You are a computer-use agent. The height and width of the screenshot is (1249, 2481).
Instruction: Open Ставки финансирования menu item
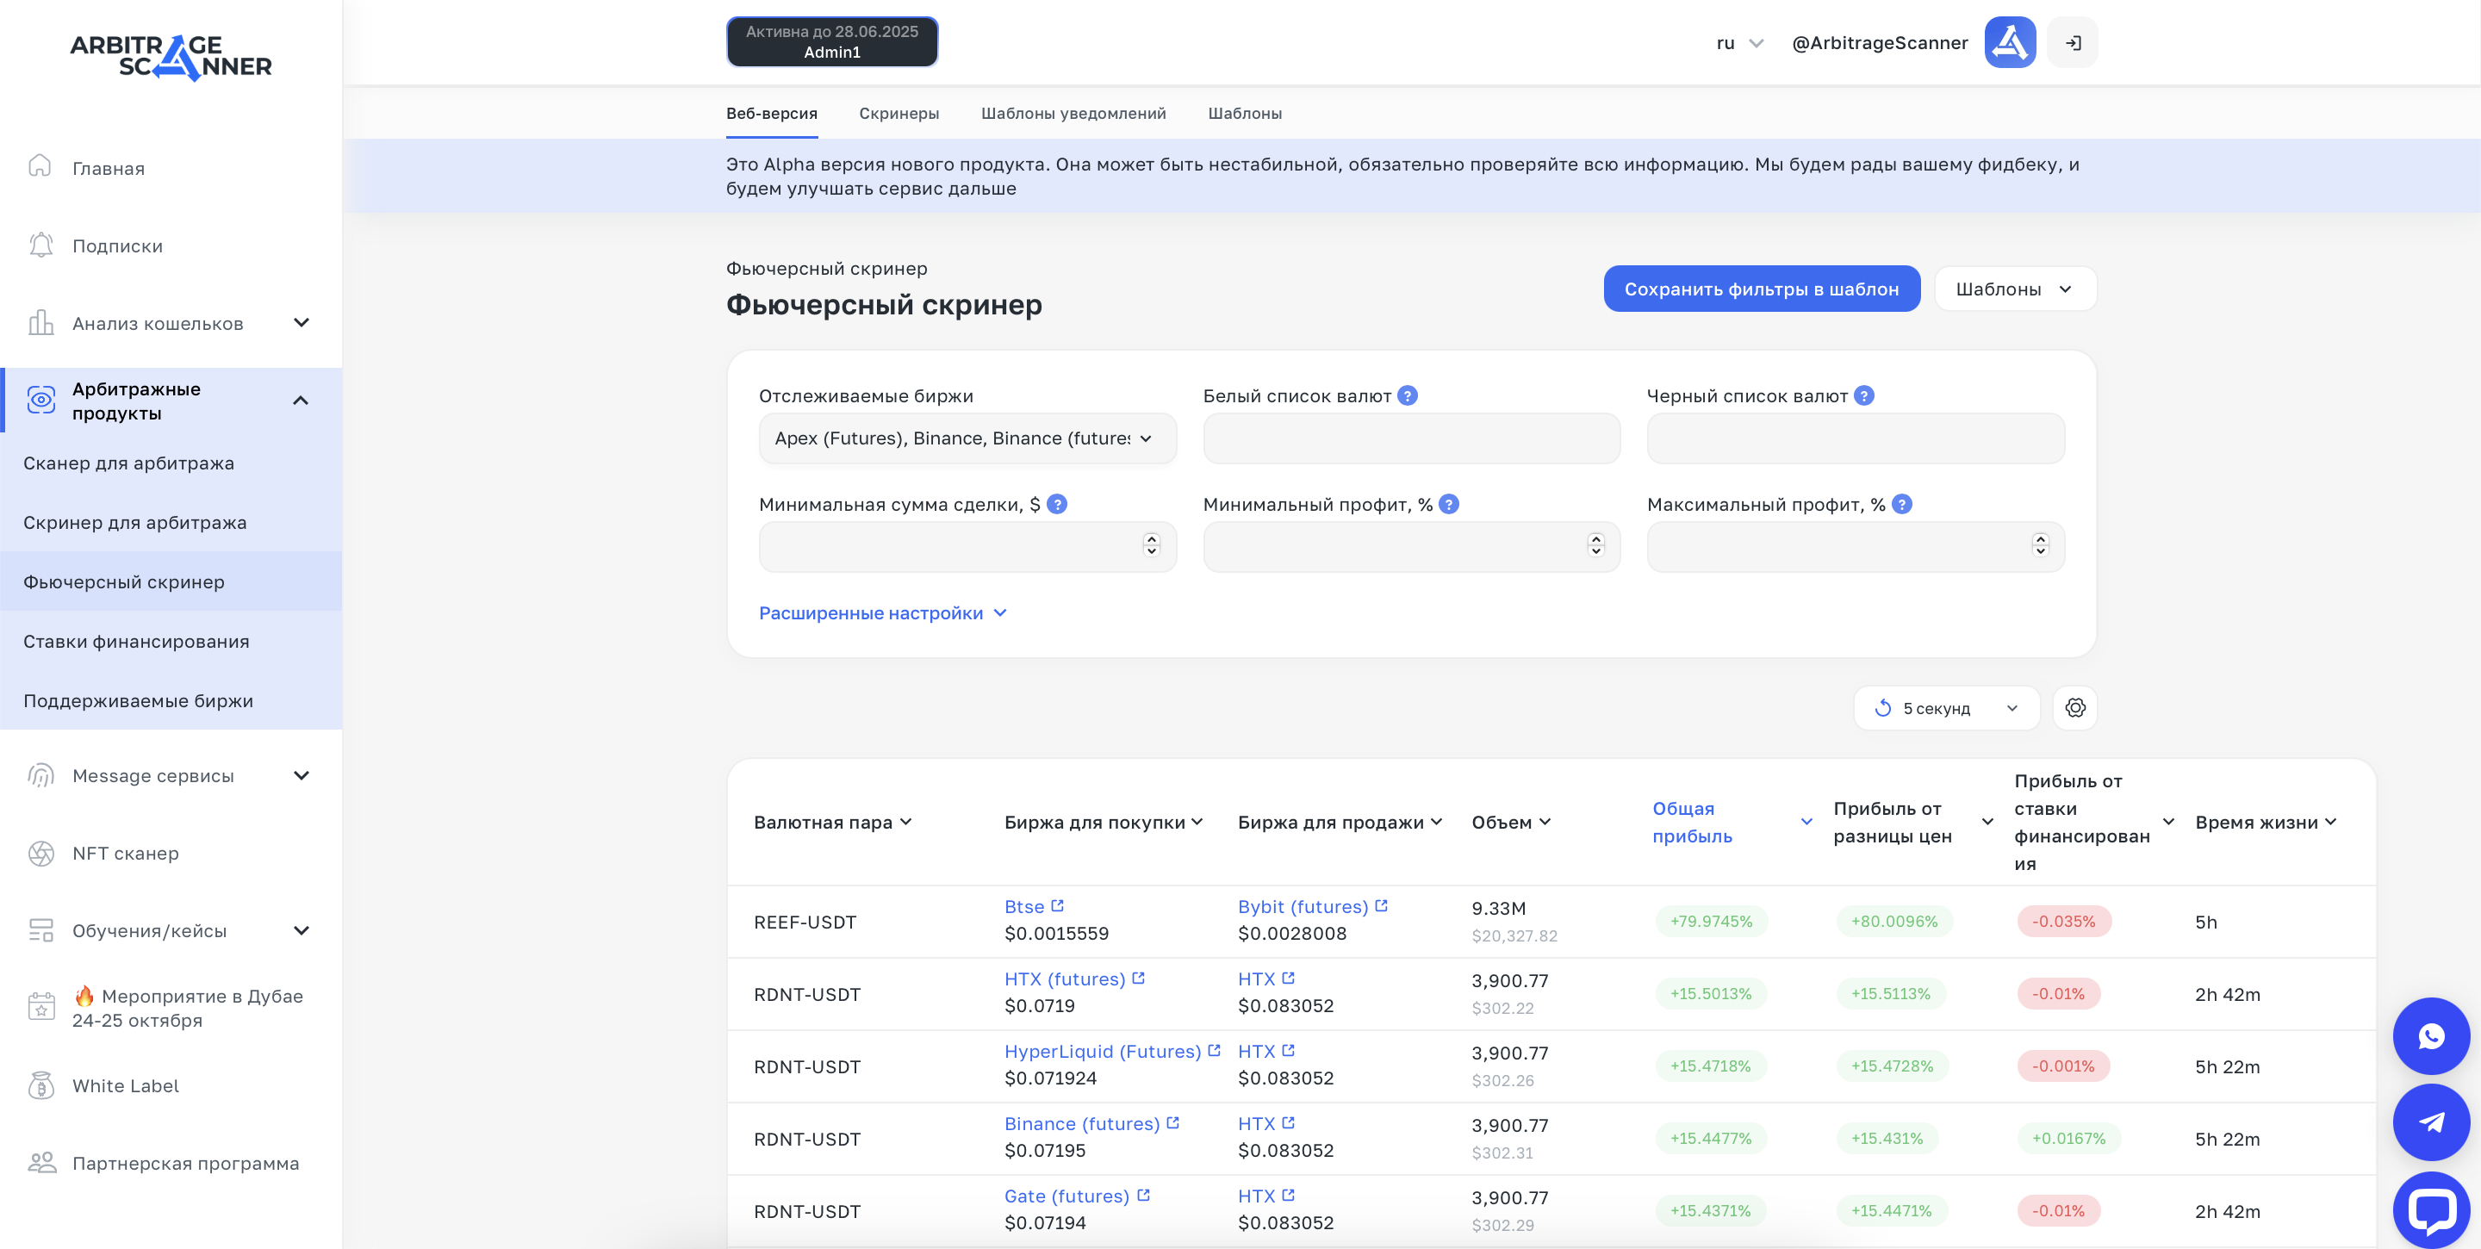(x=171, y=642)
